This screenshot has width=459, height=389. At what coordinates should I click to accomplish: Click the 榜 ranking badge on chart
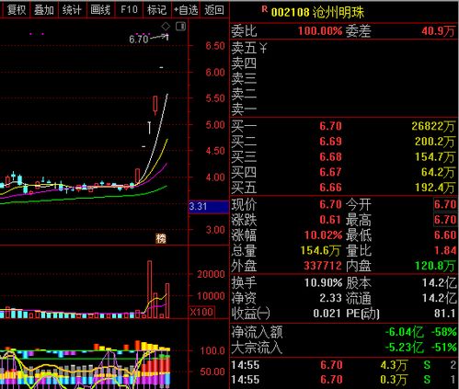point(161,238)
